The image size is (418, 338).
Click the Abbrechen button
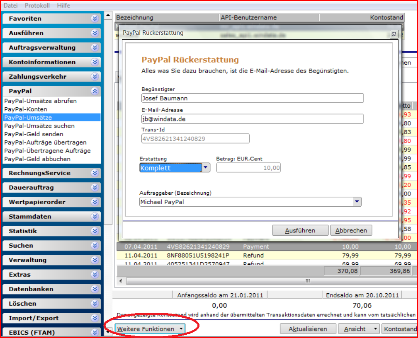click(351, 230)
